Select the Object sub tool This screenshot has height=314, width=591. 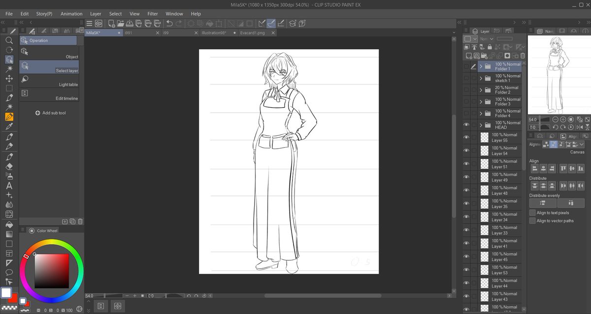(49, 53)
